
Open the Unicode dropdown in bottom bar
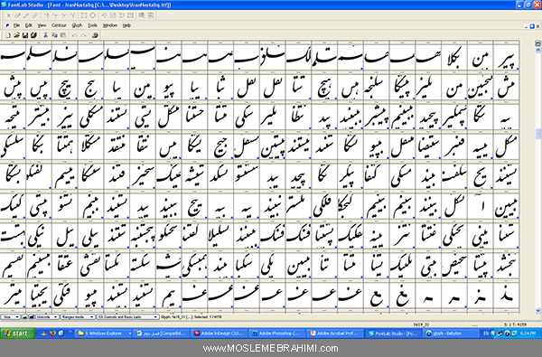coord(47,317)
